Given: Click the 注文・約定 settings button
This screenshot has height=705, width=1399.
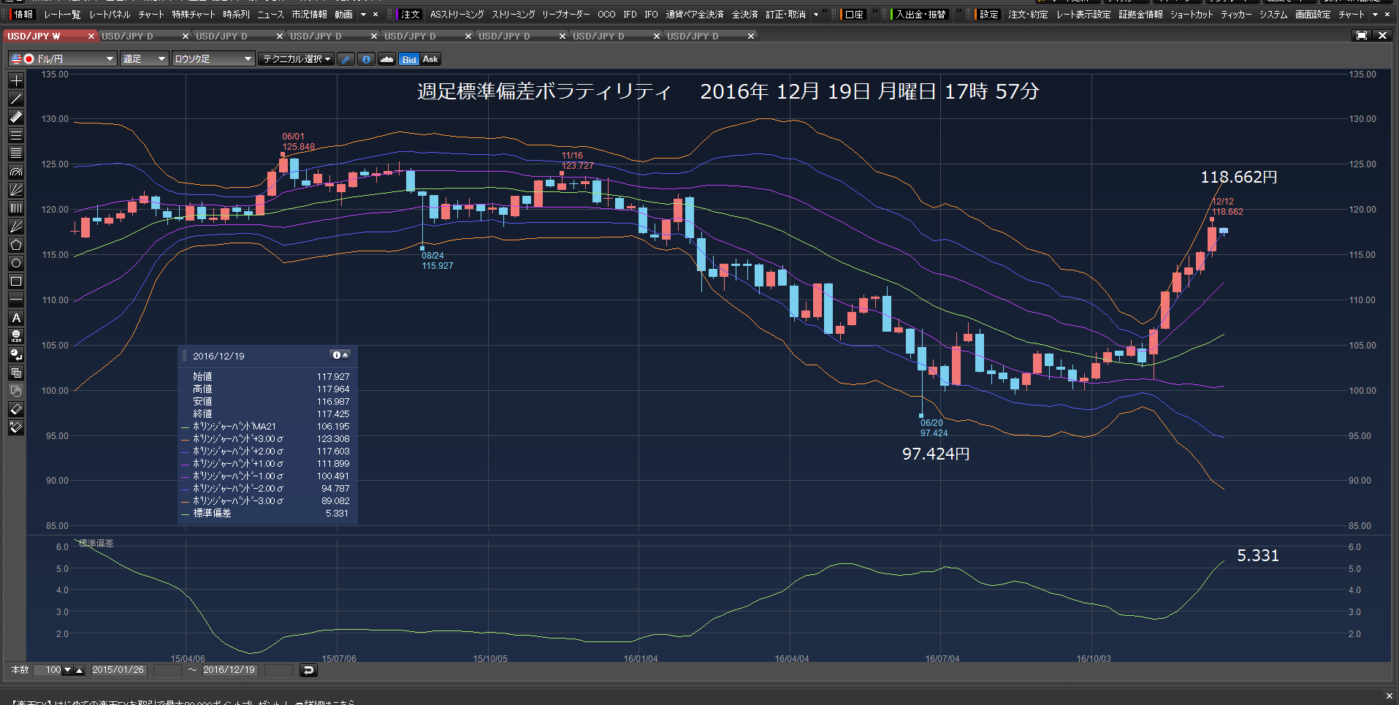Looking at the screenshot, I should [x=1028, y=15].
